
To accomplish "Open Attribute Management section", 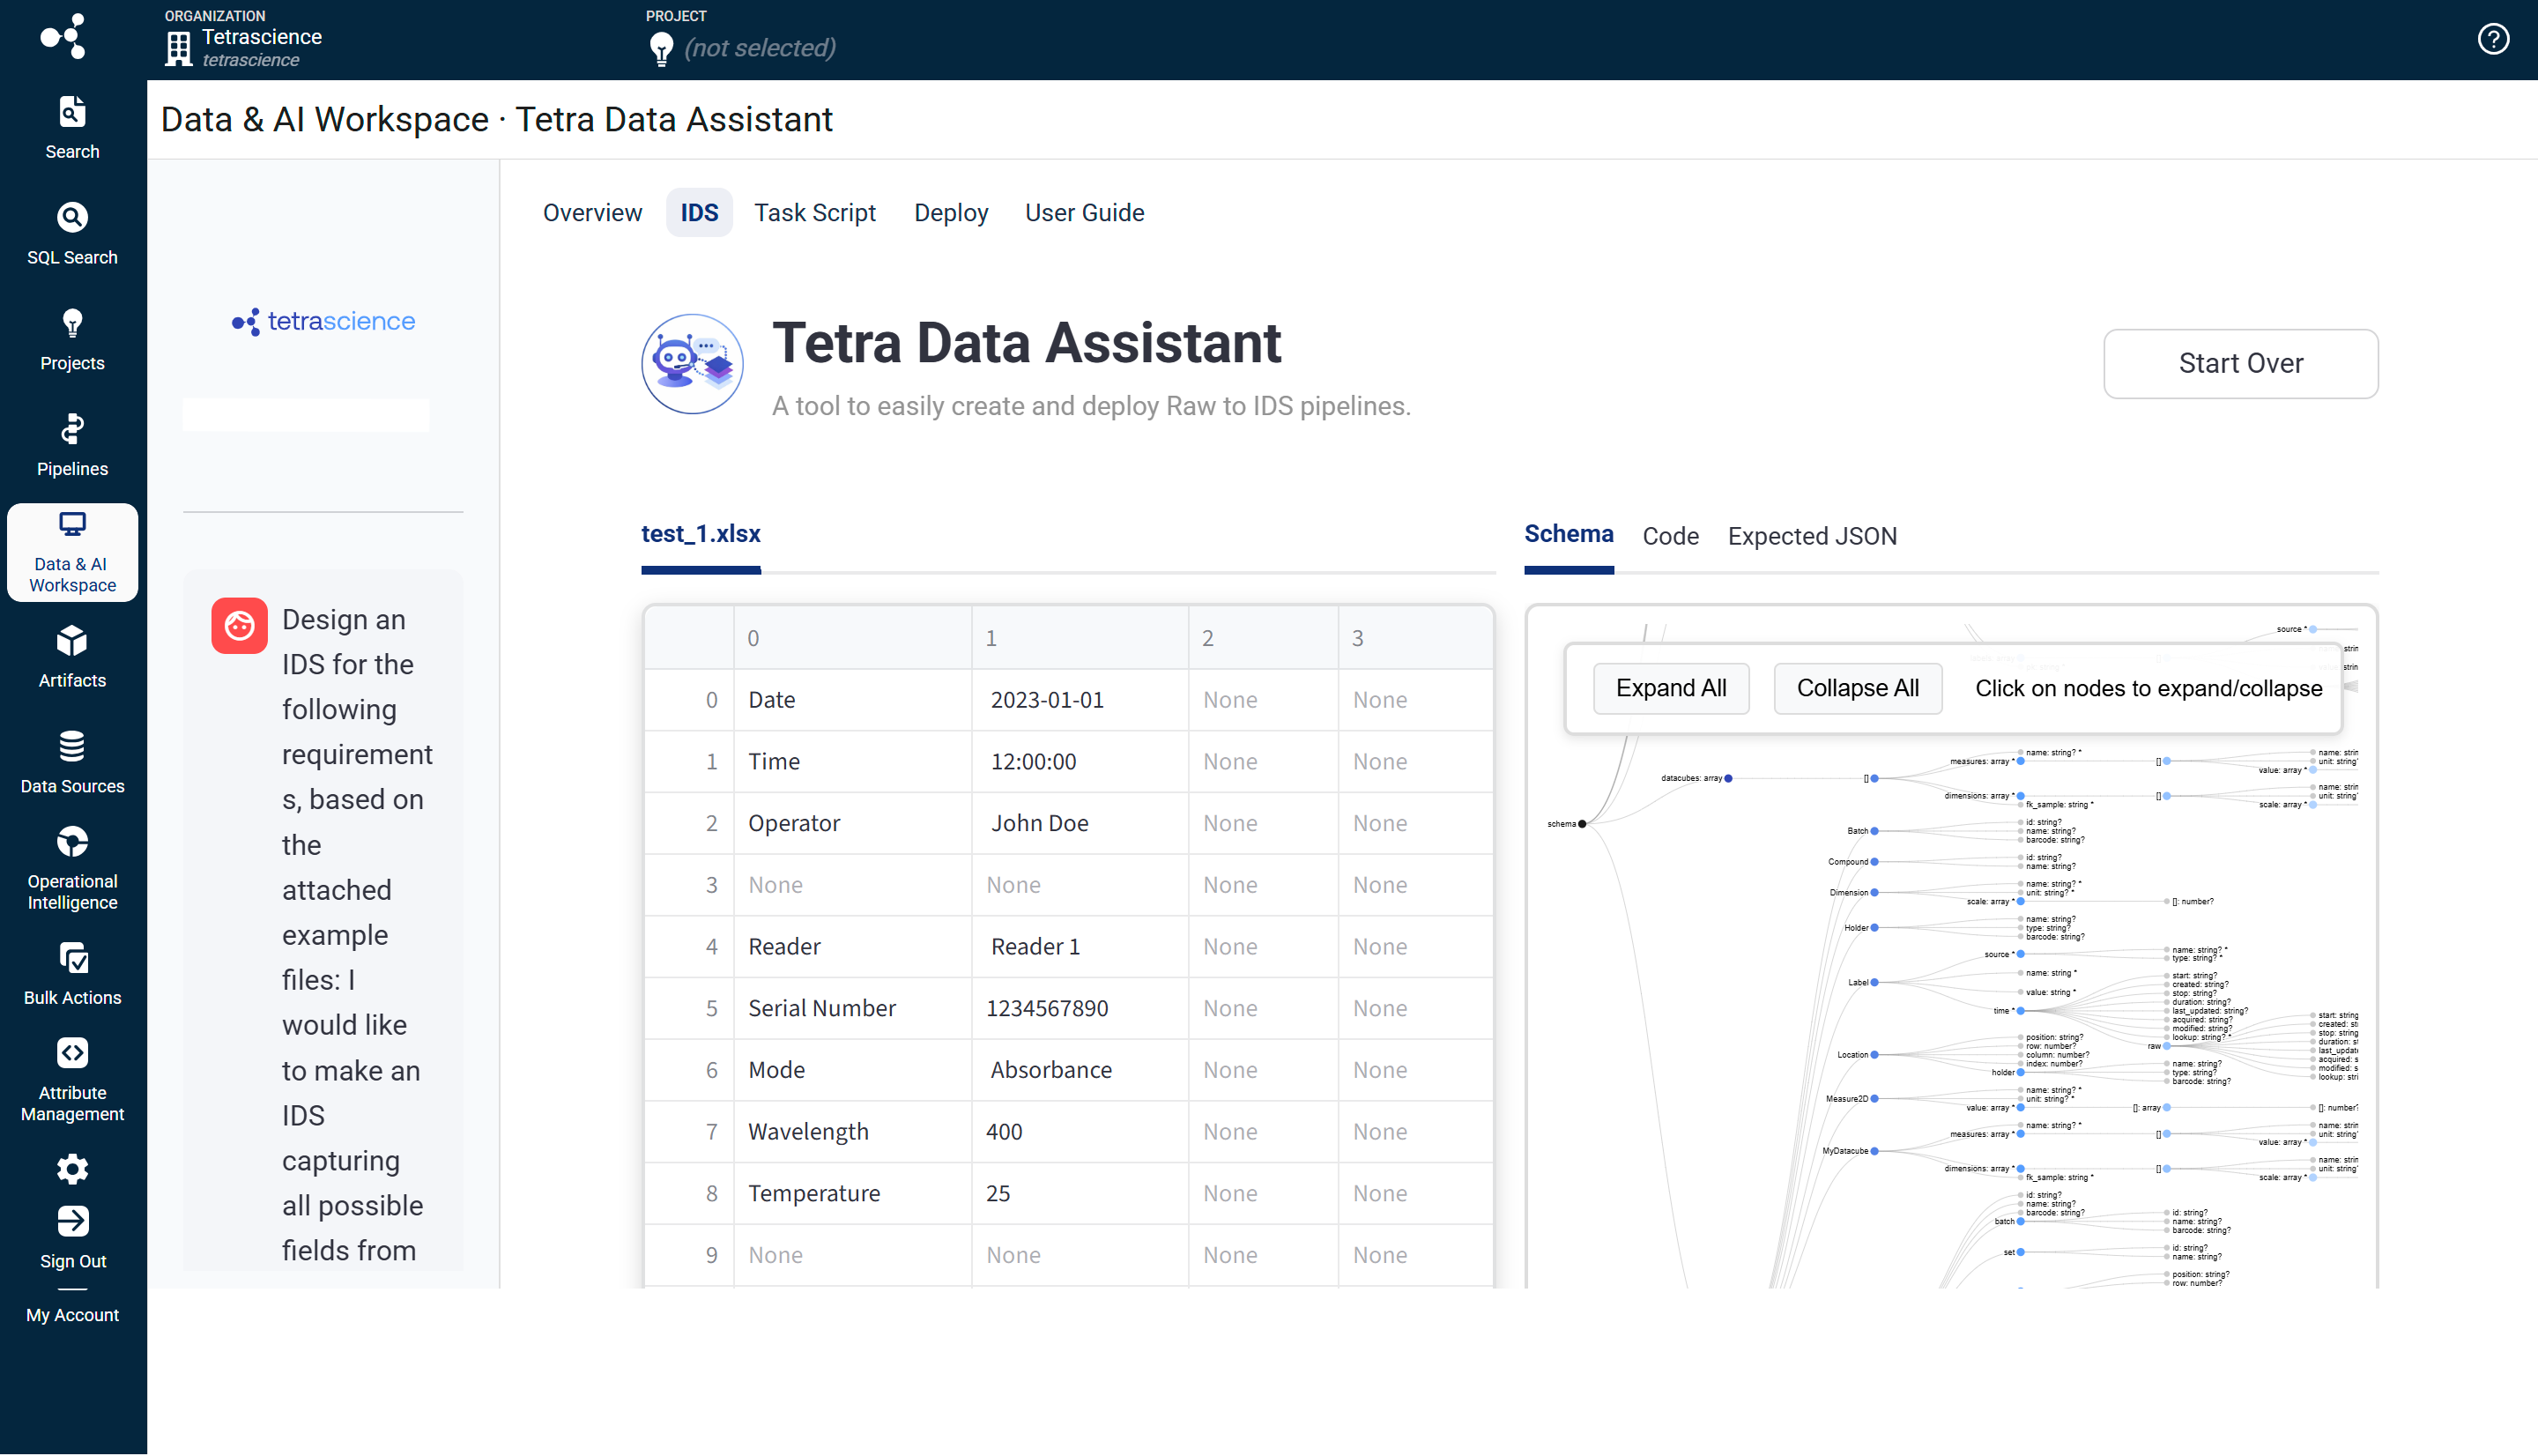I will click(x=71, y=1078).
